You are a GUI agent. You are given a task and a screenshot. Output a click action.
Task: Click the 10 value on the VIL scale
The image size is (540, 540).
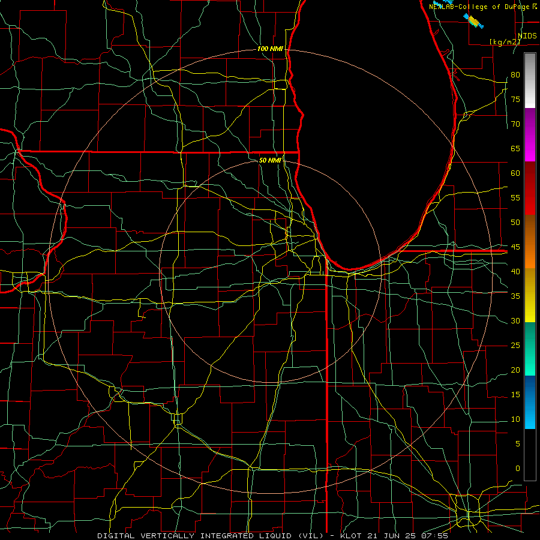tap(515, 419)
